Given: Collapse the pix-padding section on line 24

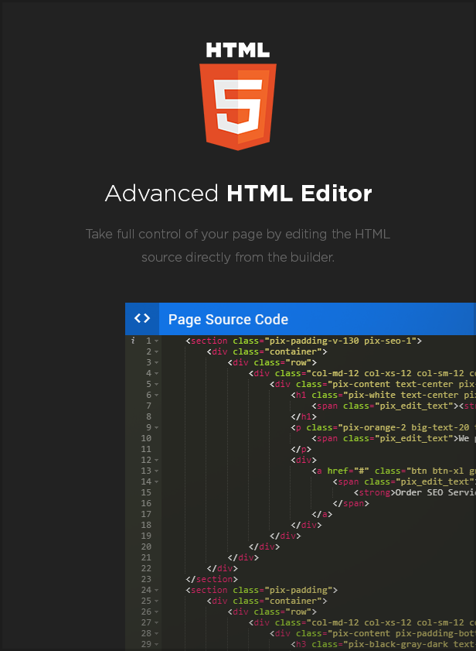Looking at the screenshot, I should tap(158, 589).
